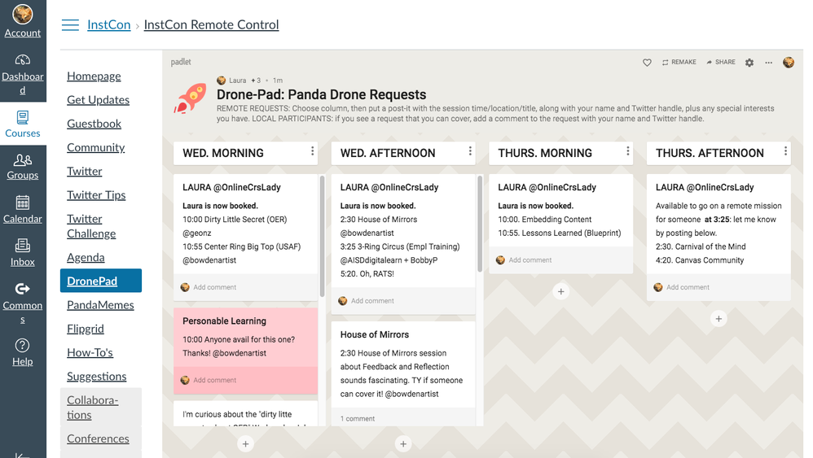Open How-To's in course menu
The width and height of the screenshot is (813, 458).
coord(90,352)
